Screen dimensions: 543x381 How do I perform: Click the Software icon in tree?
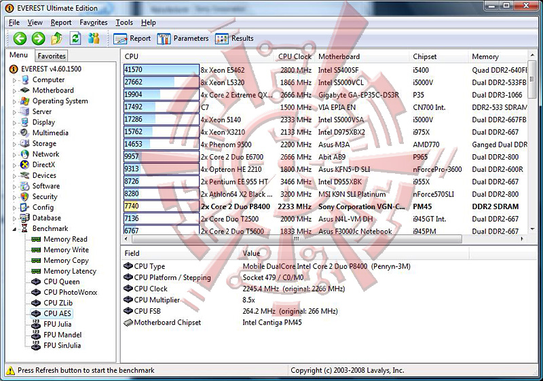coord(25,186)
